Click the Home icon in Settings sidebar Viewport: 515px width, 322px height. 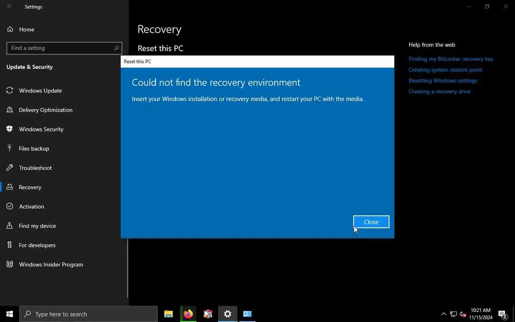[x=10, y=29]
